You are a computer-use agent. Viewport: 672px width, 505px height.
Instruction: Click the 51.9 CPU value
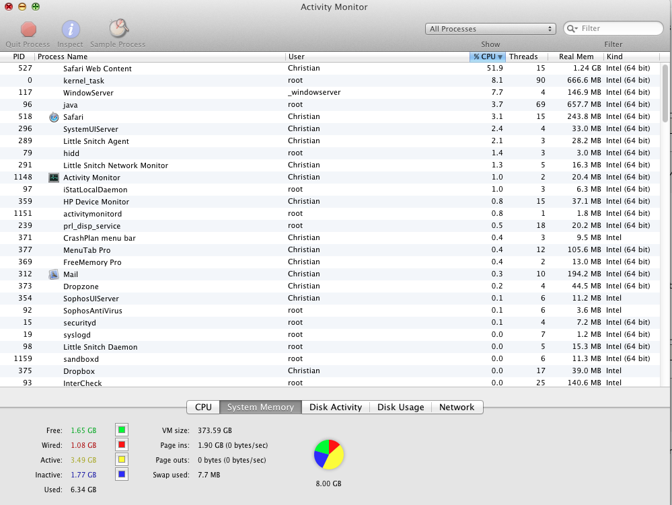coord(495,68)
